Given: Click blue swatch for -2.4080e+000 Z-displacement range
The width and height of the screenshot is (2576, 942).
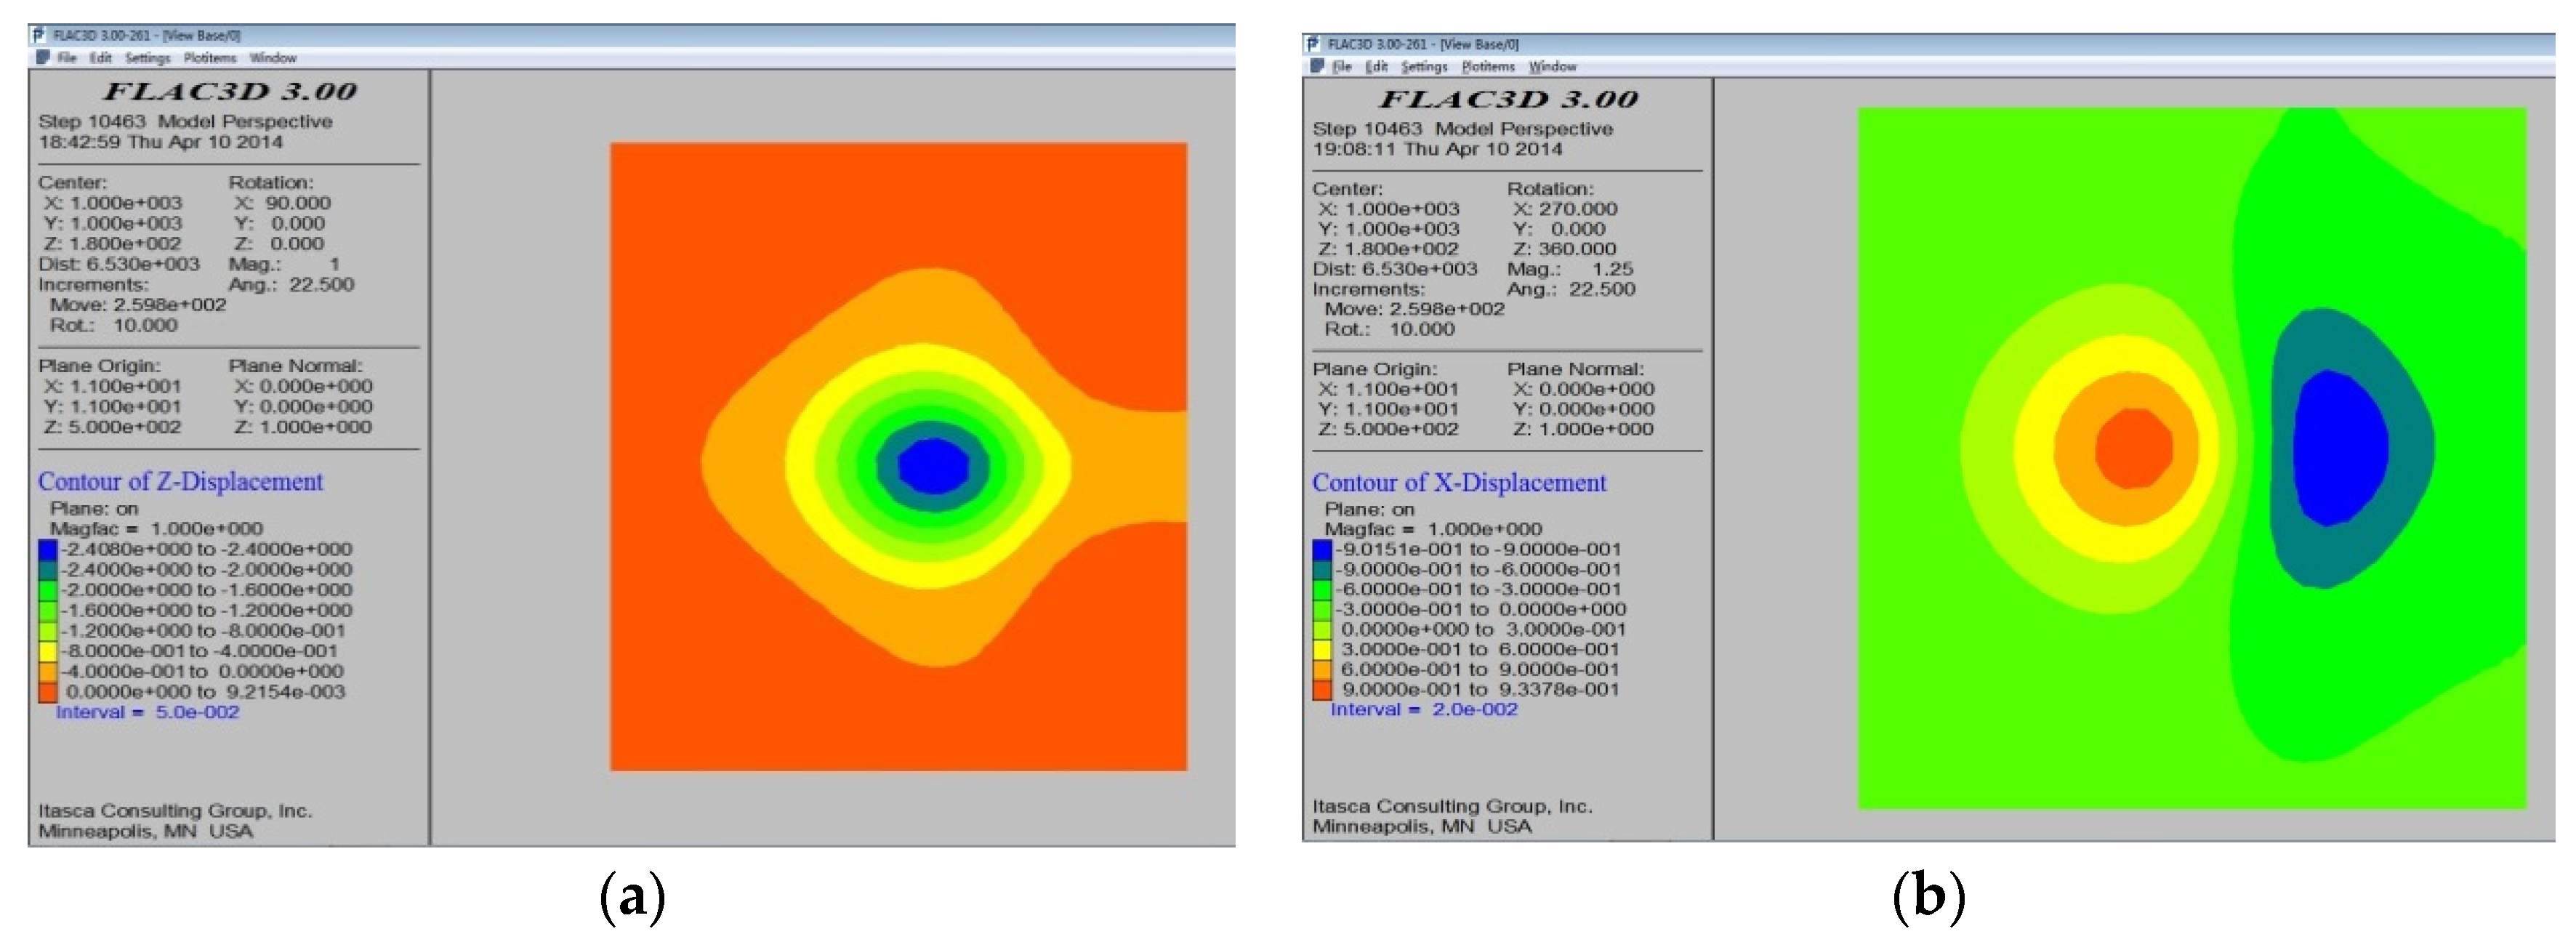Looking at the screenshot, I should [x=48, y=549].
